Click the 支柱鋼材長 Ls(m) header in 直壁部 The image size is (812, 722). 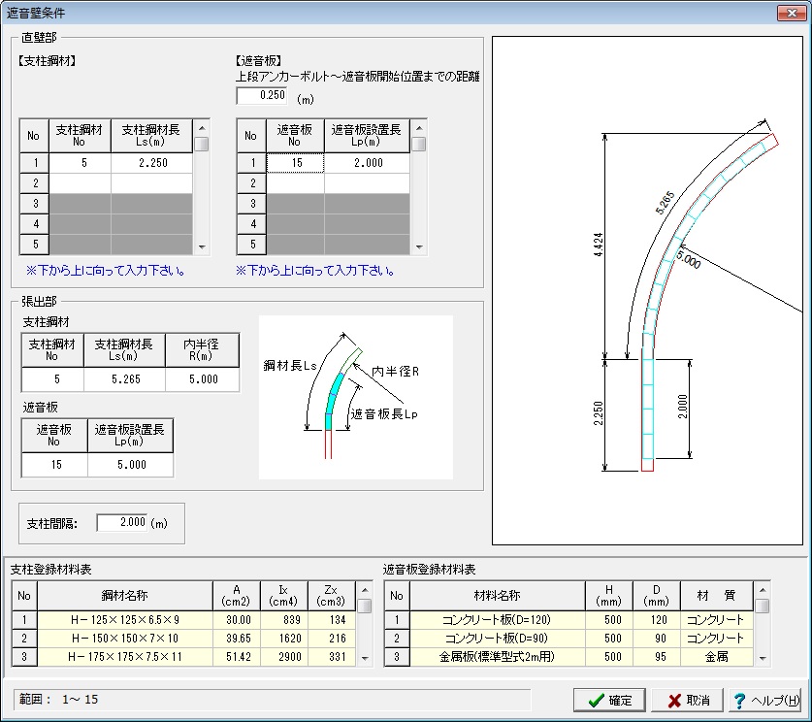coord(151,136)
